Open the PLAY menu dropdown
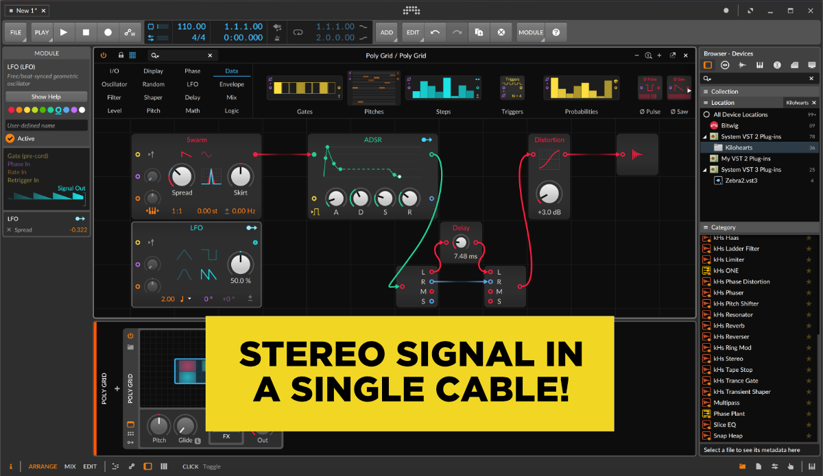Image resolution: width=823 pixels, height=476 pixels. click(42, 32)
